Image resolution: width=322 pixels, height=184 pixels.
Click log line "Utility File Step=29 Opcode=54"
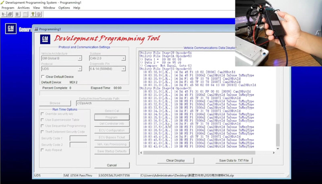coord(165,53)
